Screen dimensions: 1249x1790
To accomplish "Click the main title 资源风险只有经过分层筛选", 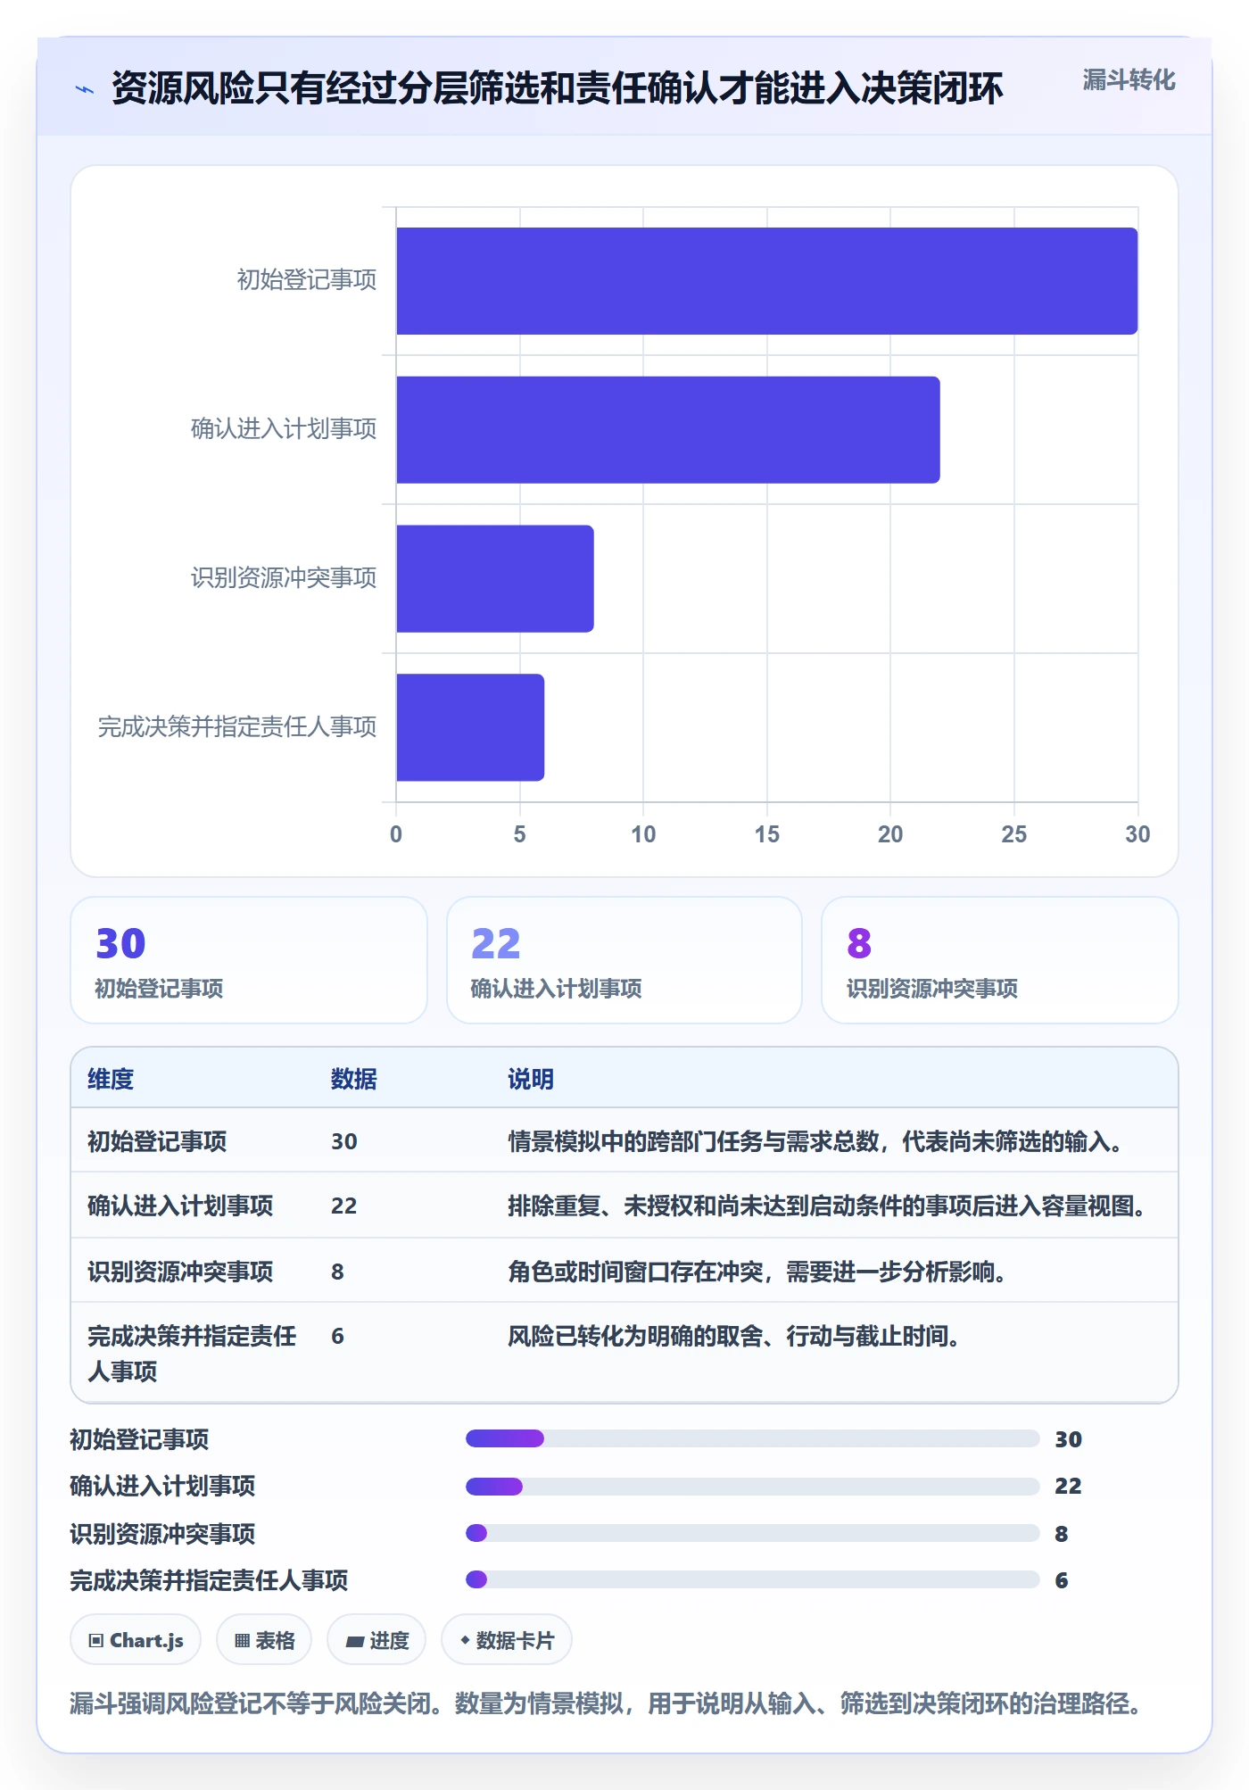I will click(558, 88).
